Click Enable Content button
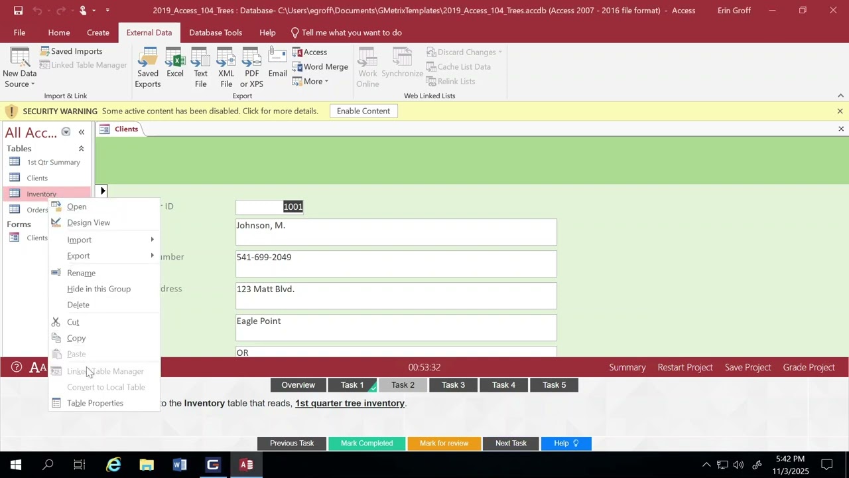The width and height of the screenshot is (849, 478). [363, 111]
